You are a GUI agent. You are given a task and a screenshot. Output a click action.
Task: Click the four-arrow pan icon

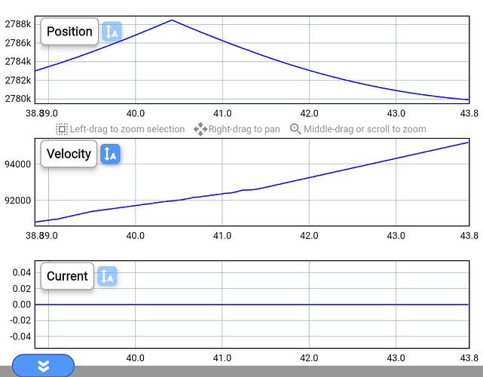click(200, 129)
